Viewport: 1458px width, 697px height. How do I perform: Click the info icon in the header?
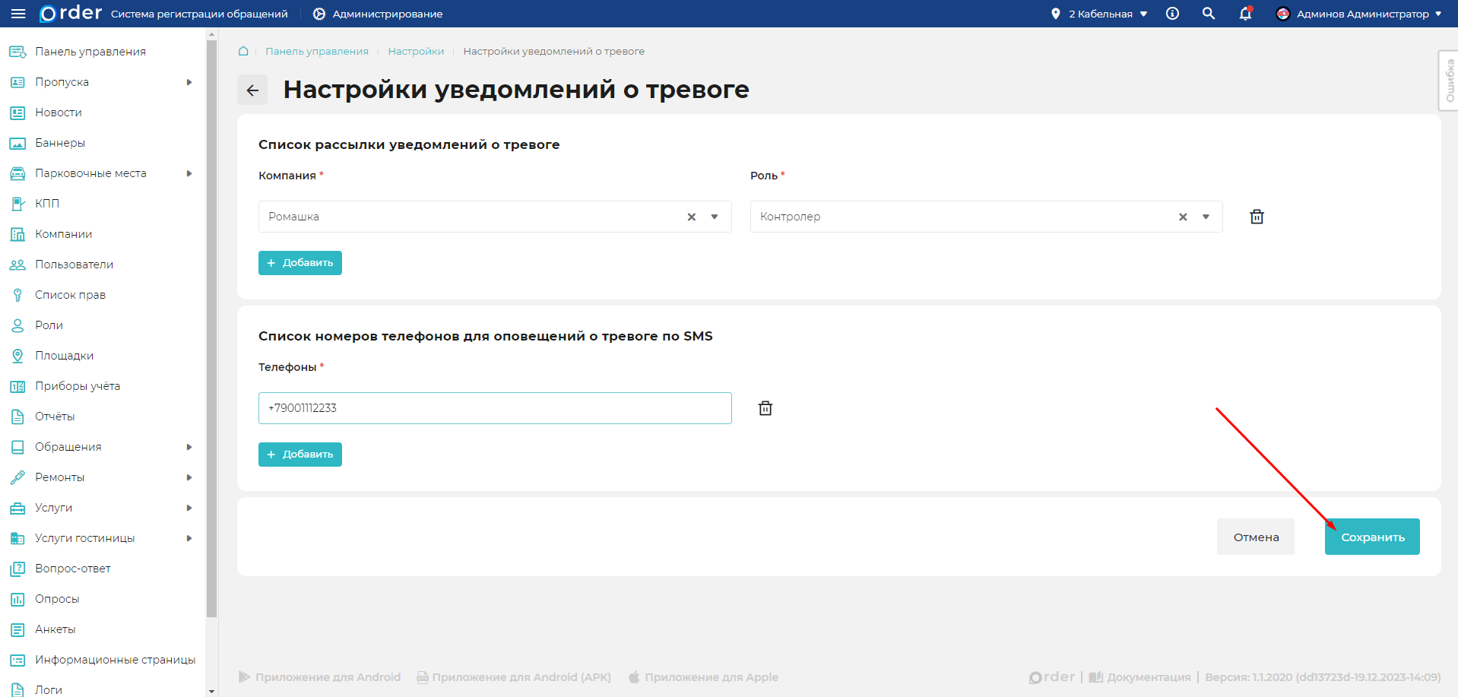pos(1171,14)
